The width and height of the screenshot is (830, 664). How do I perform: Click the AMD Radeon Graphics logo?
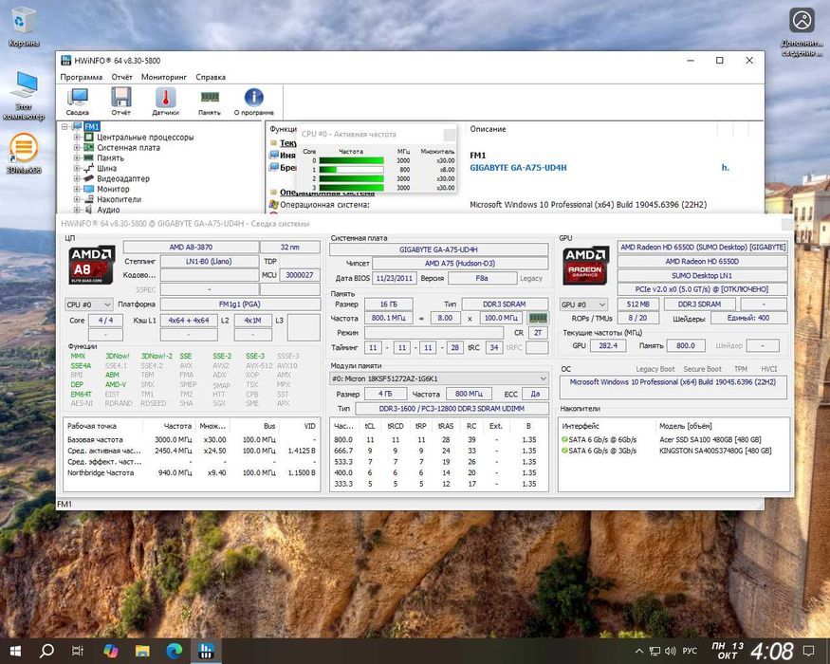click(585, 266)
